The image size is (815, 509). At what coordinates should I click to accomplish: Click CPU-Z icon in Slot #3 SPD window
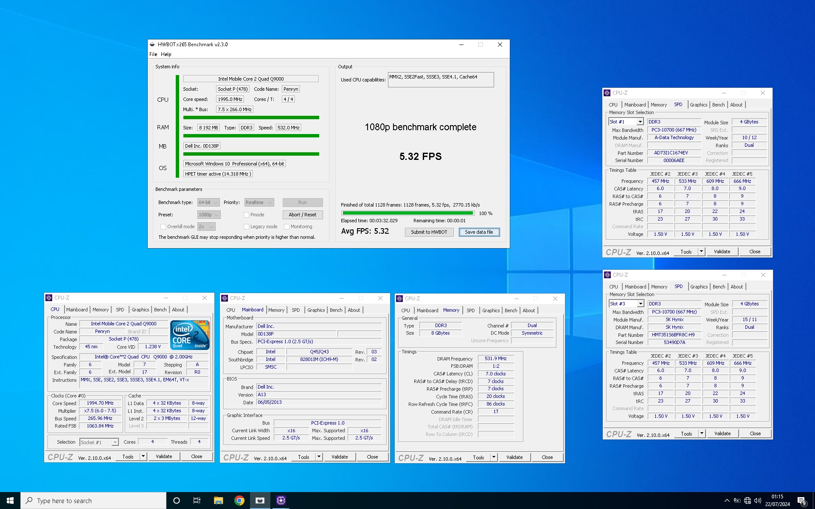[607, 275]
